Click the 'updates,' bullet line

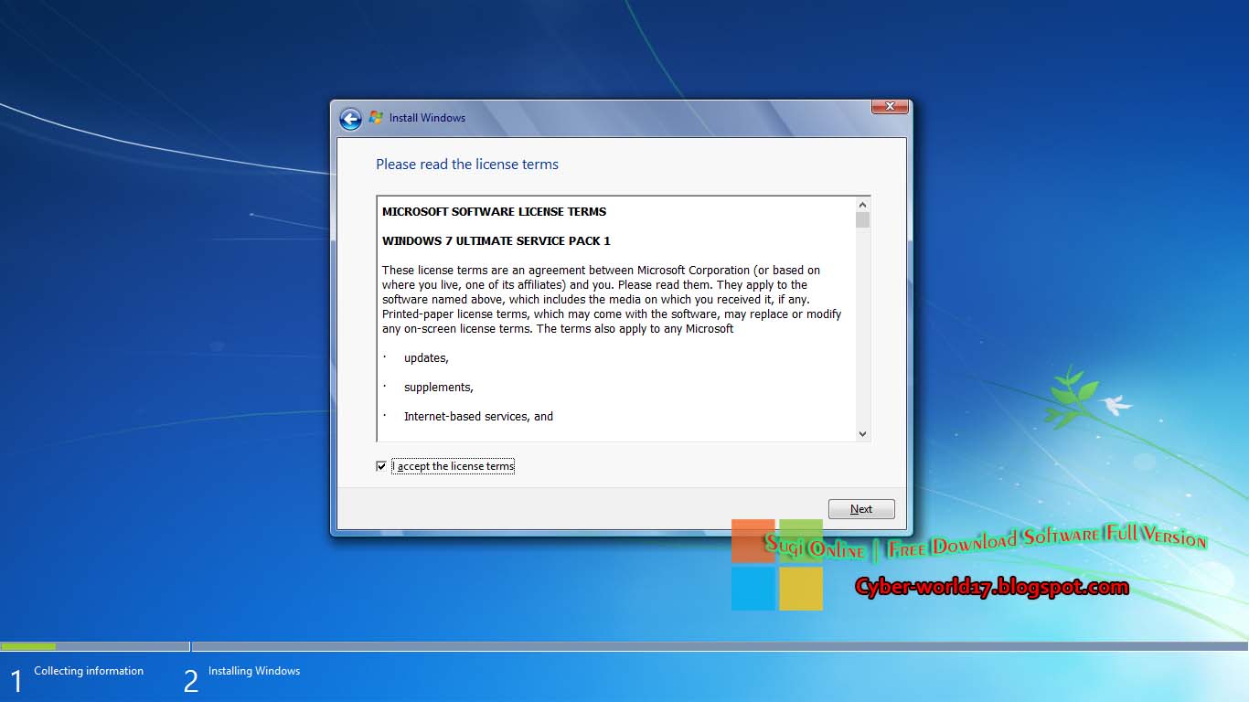click(x=426, y=357)
